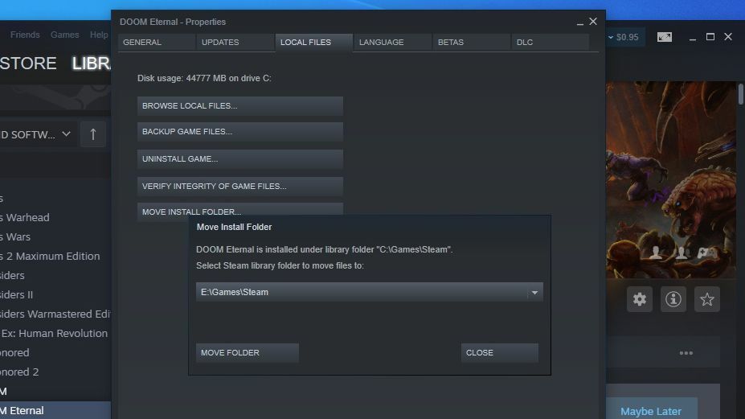This screenshot has width=745, height=419.
Task: Switch to the Language tab
Action: coord(392,43)
